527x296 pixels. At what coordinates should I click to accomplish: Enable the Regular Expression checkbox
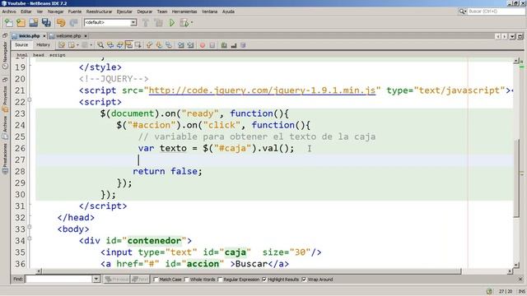220,280
